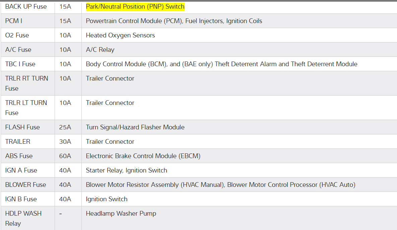Click the Heated Oxygen Sensors description

coord(120,35)
